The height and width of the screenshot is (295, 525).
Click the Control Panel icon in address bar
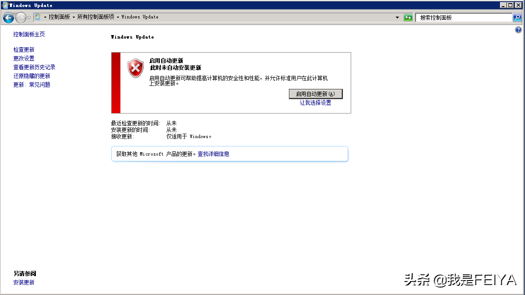pos(38,17)
